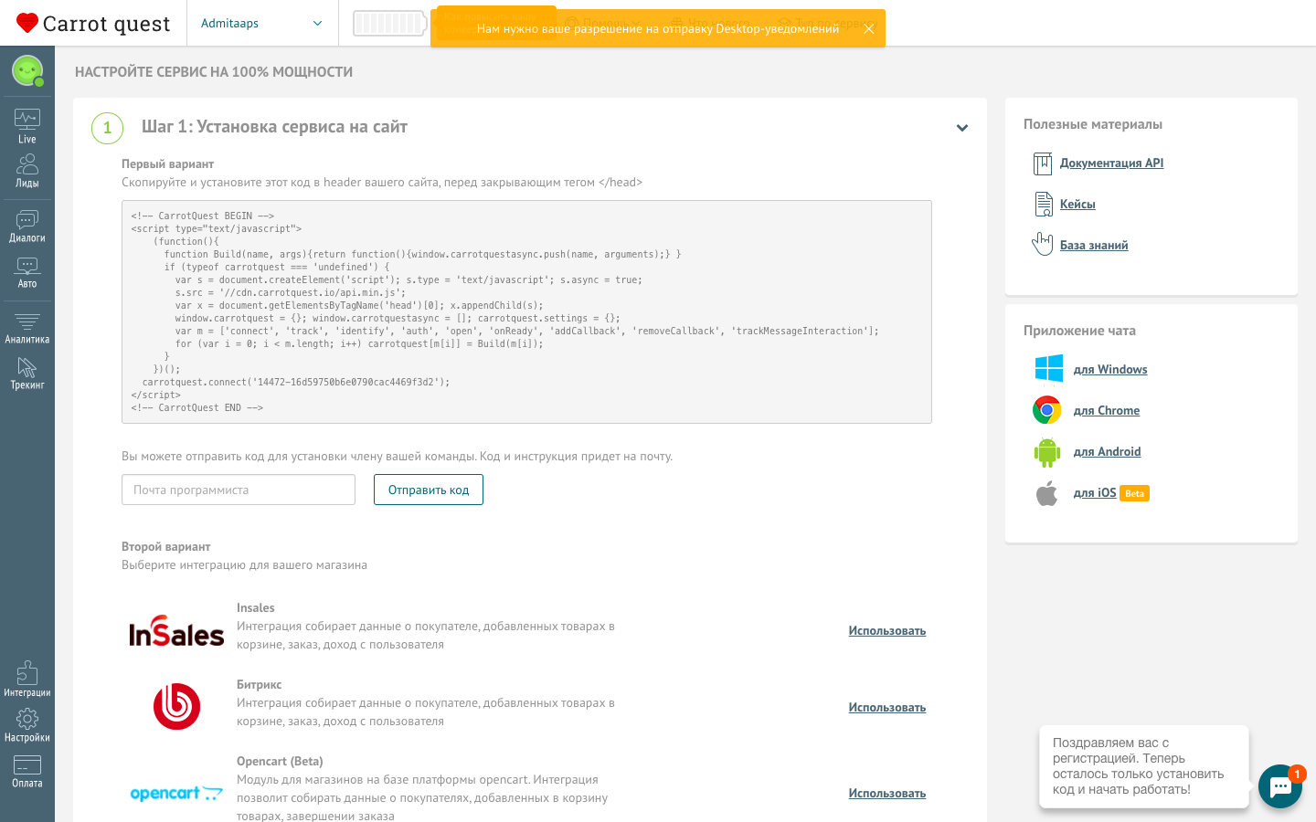Image resolution: width=1316 pixels, height=822 pixels.
Task: Click the InSales logo
Action: (176, 631)
